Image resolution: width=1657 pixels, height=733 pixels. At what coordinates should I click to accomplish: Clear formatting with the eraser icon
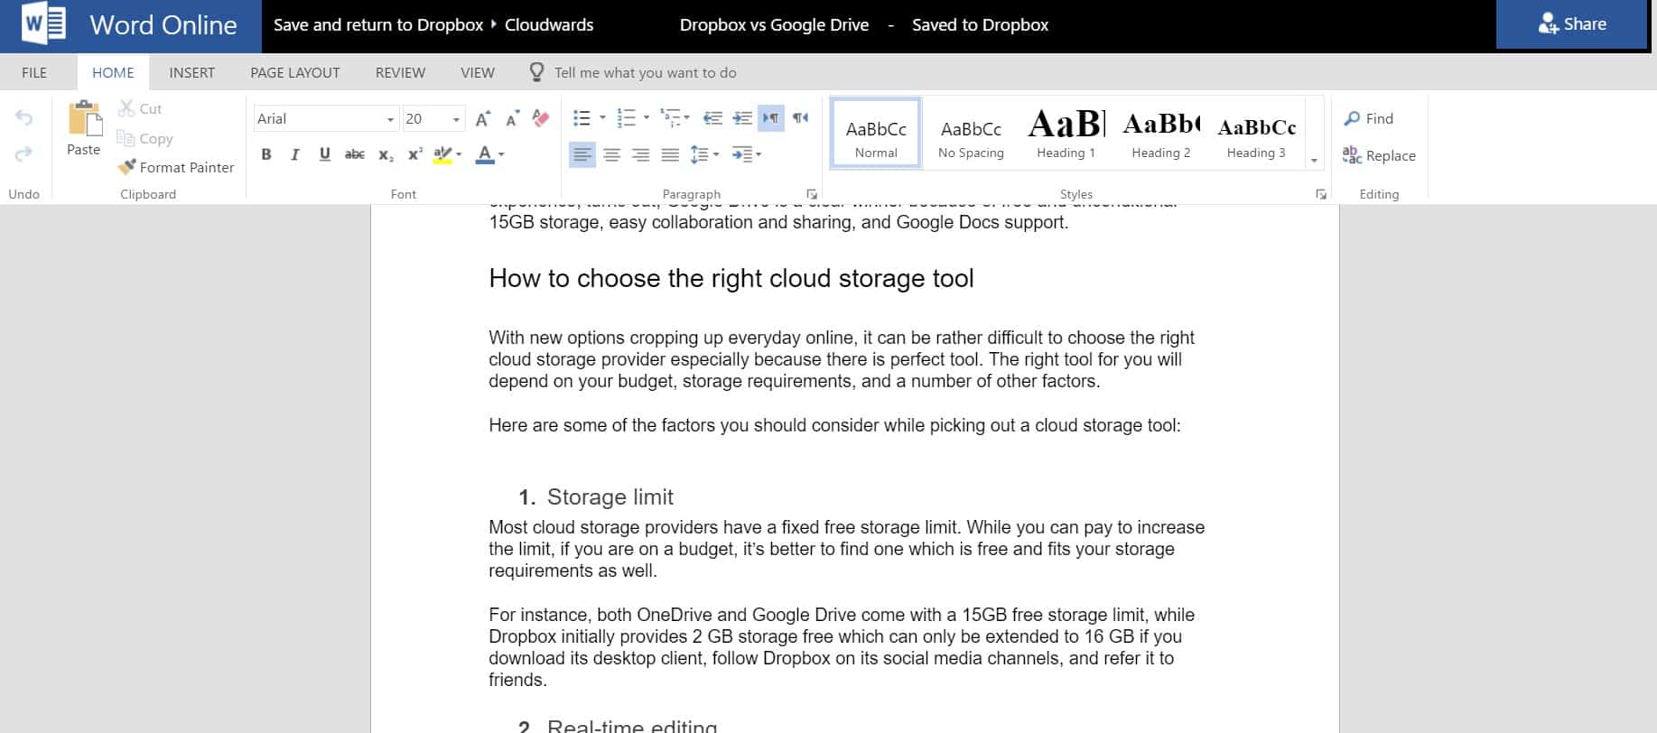click(x=541, y=118)
